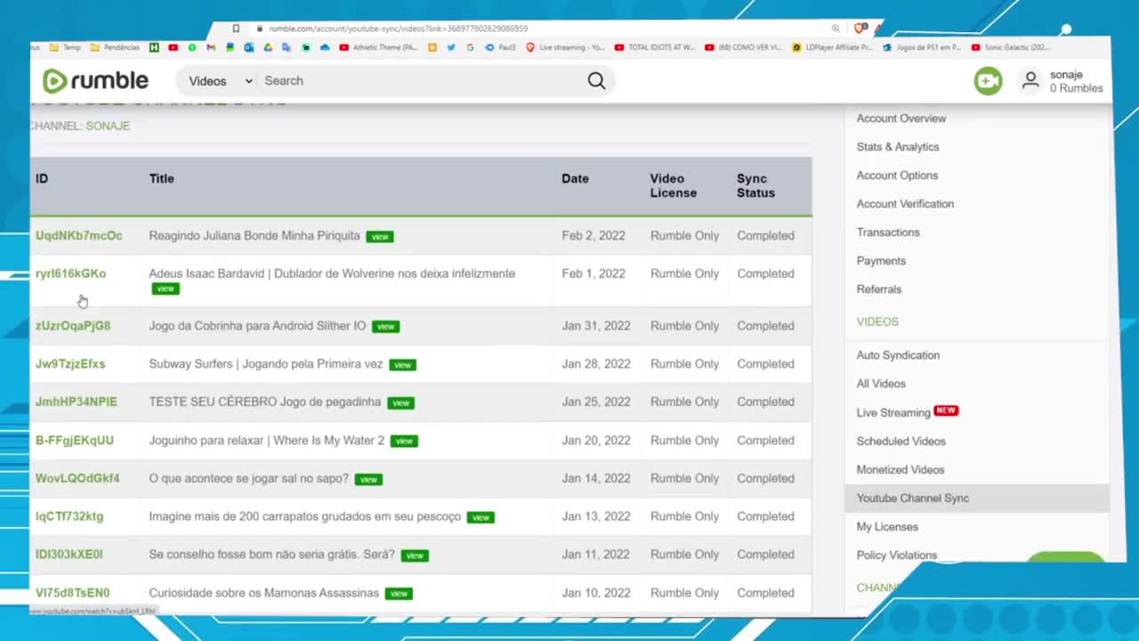Image resolution: width=1139 pixels, height=641 pixels.
Task: Open Live Streaming in sidebar
Action: [x=893, y=412]
